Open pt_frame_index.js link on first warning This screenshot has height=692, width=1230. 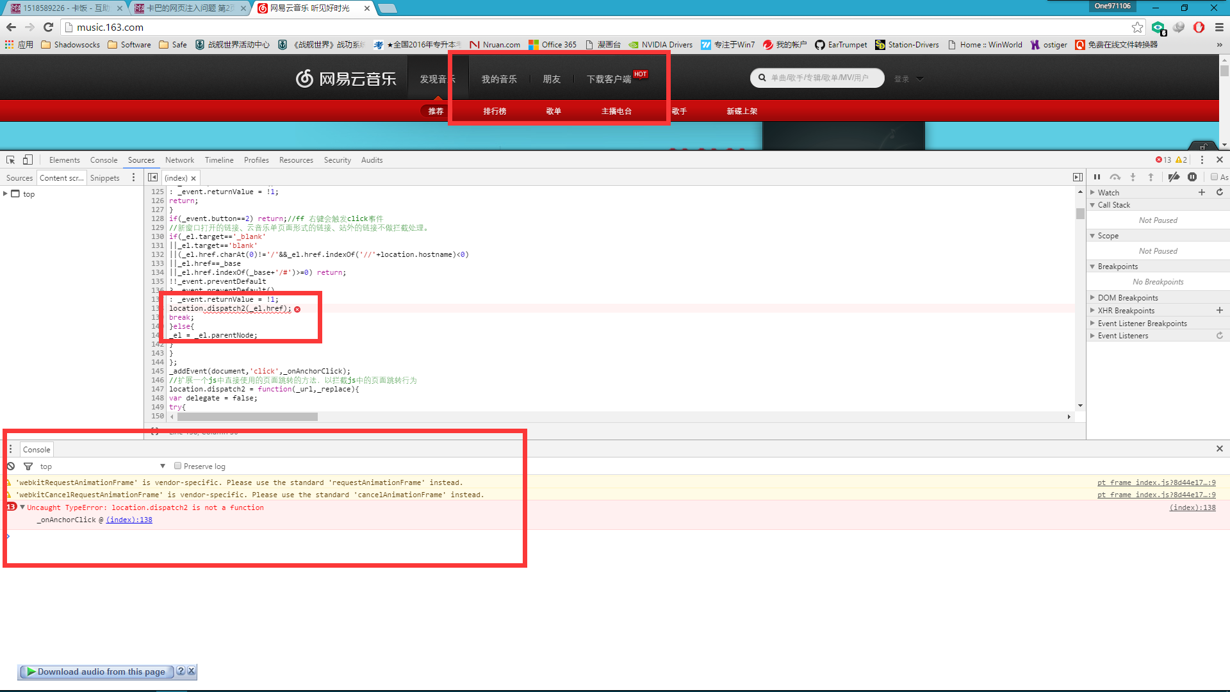pyautogui.click(x=1156, y=482)
